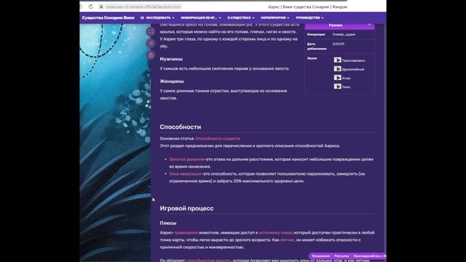Click the expand-view icon at top of side rail
This screenshot has width=466, height=262.
(x=151, y=31)
